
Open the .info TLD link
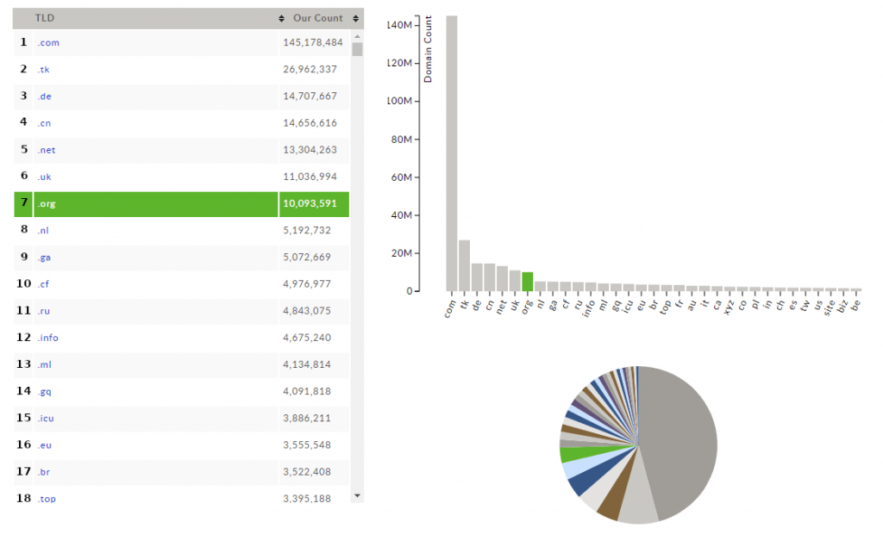click(48, 338)
